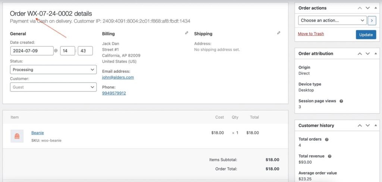This screenshot has width=382, height=182.
Task: Collapse the Order actions panel
Action: pos(375,8)
